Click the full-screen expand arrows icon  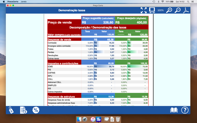tap(144, 10)
